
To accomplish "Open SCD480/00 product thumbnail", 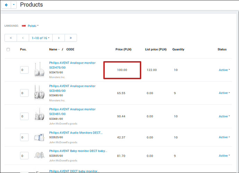I will coord(39,92).
